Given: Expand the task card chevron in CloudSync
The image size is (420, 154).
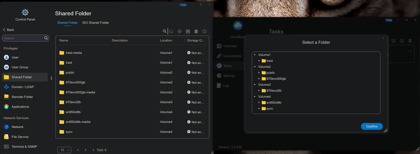Looking at the screenshot, I should tap(410, 51).
